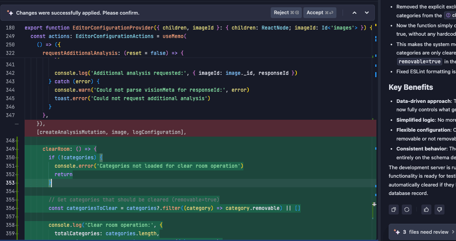
Task: Click the editor scrollbar change marker
Action: pos(374,205)
